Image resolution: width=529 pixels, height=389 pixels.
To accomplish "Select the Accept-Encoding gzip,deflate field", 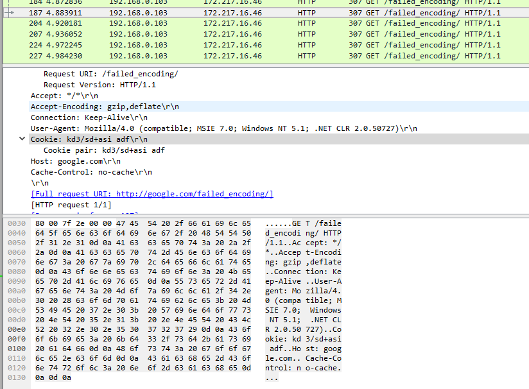I will (x=105, y=107).
